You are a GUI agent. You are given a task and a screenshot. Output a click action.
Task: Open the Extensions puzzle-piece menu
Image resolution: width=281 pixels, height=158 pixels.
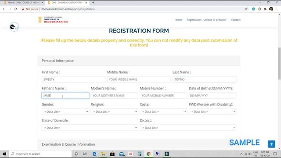(265, 9)
